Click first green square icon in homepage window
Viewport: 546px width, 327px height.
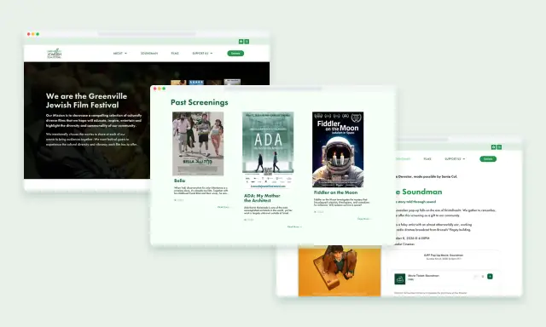coord(241,42)
